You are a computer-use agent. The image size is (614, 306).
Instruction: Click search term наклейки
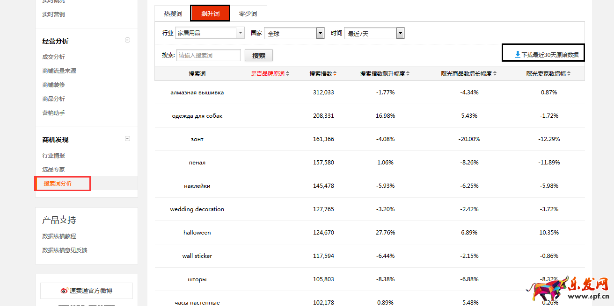(x=197, y=186)
